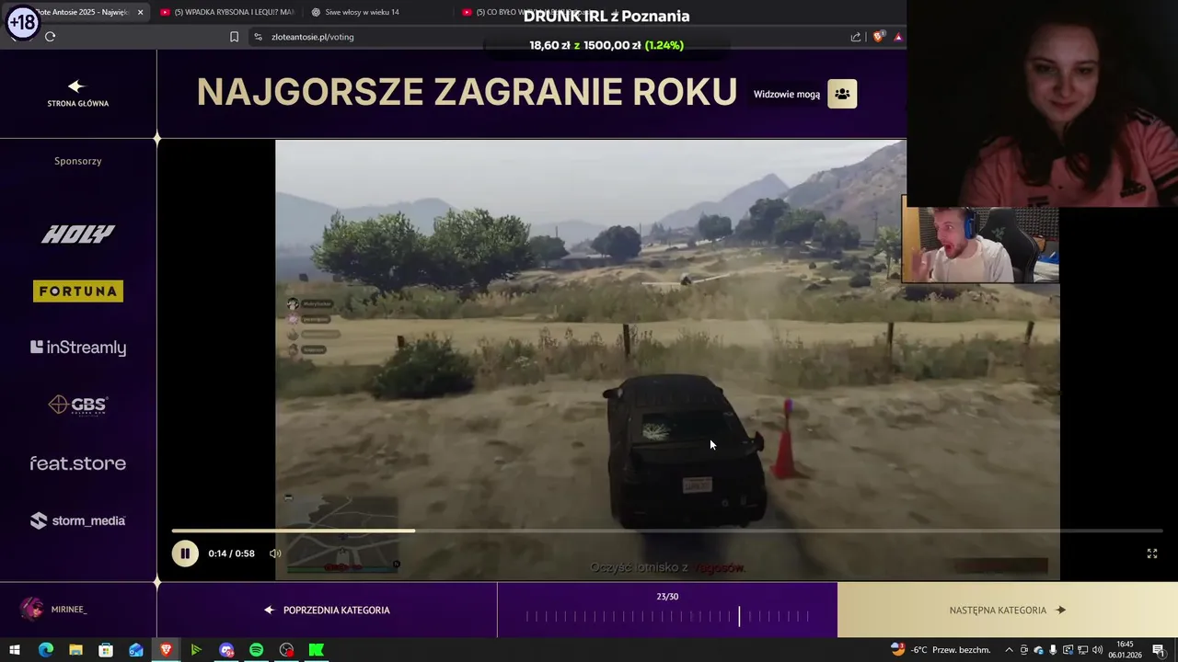Click the MIRINEE_ avatar image
The width and height of the screenshot is (1178, 662).
(32, 610)
